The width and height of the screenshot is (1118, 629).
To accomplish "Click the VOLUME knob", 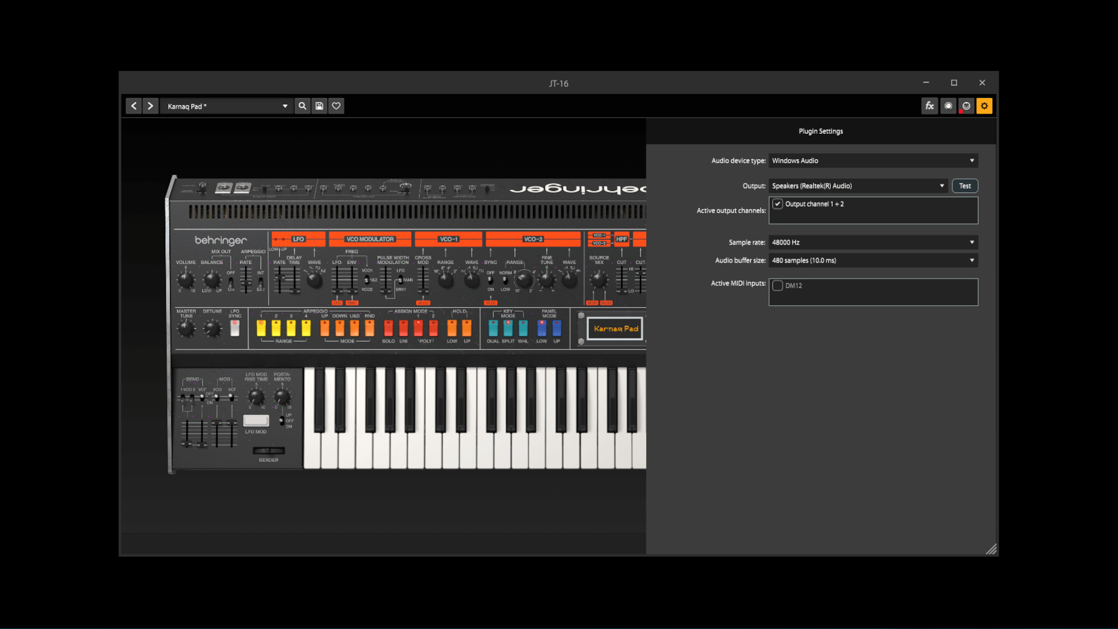I will pyautogui.click(x=186, y=280).
